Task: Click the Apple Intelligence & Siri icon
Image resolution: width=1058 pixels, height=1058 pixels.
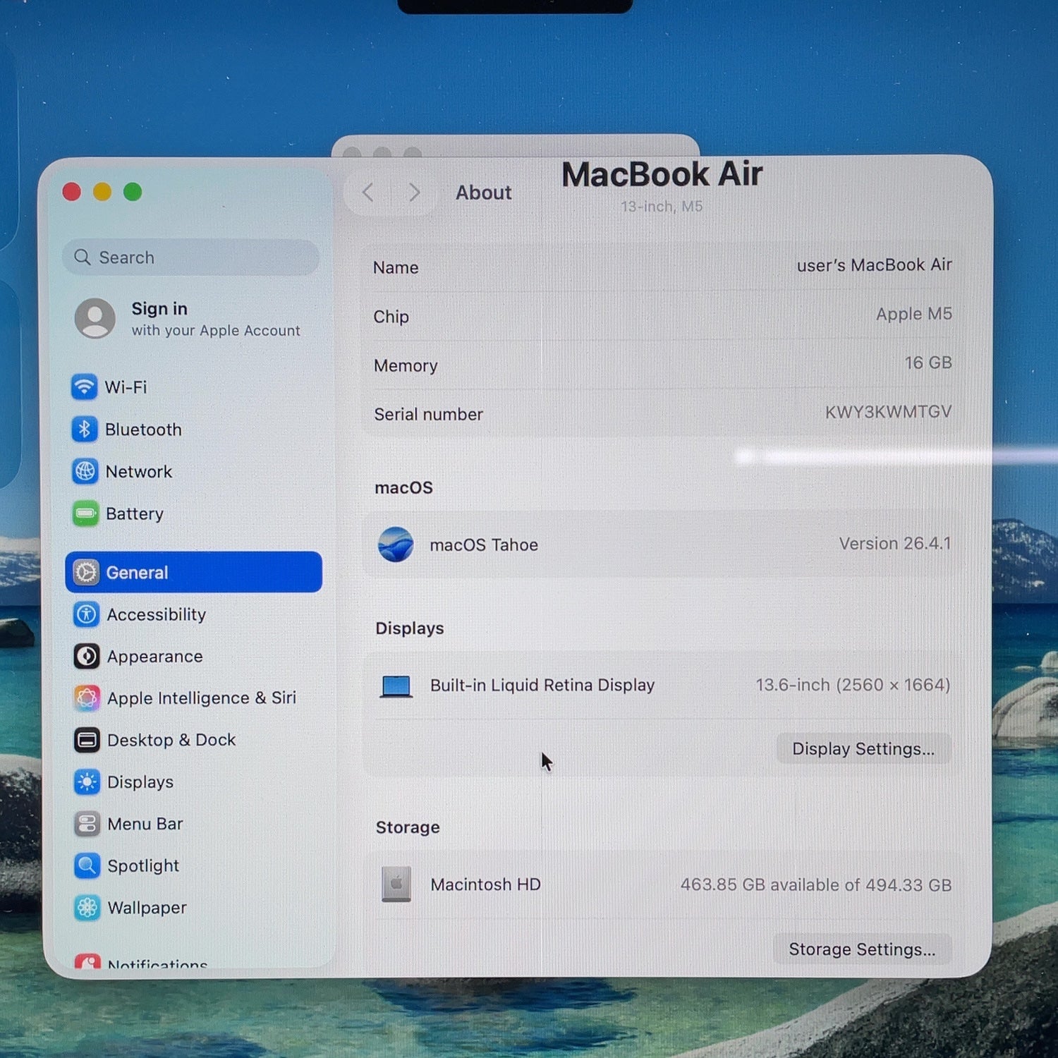Action: (x=87, y=698)
